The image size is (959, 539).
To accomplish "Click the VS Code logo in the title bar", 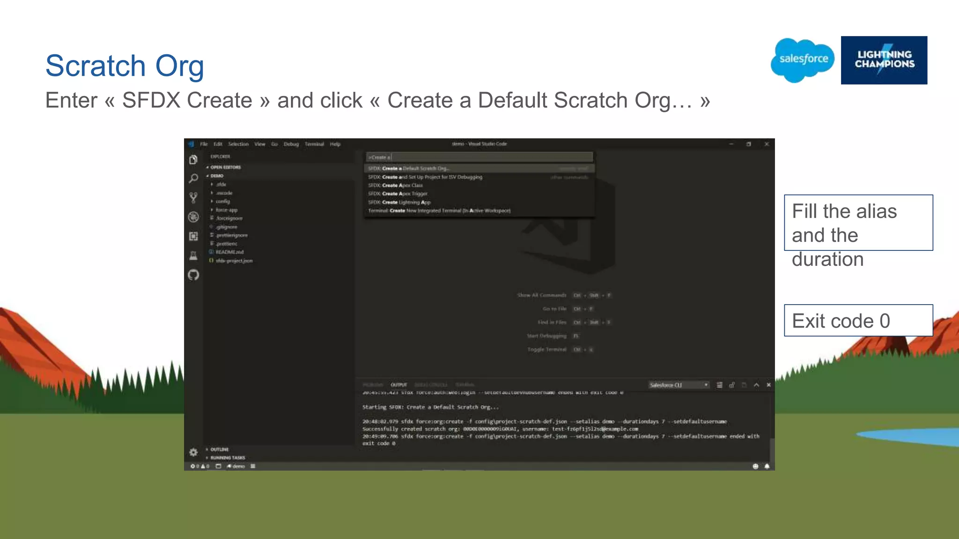I will point(191,144).
